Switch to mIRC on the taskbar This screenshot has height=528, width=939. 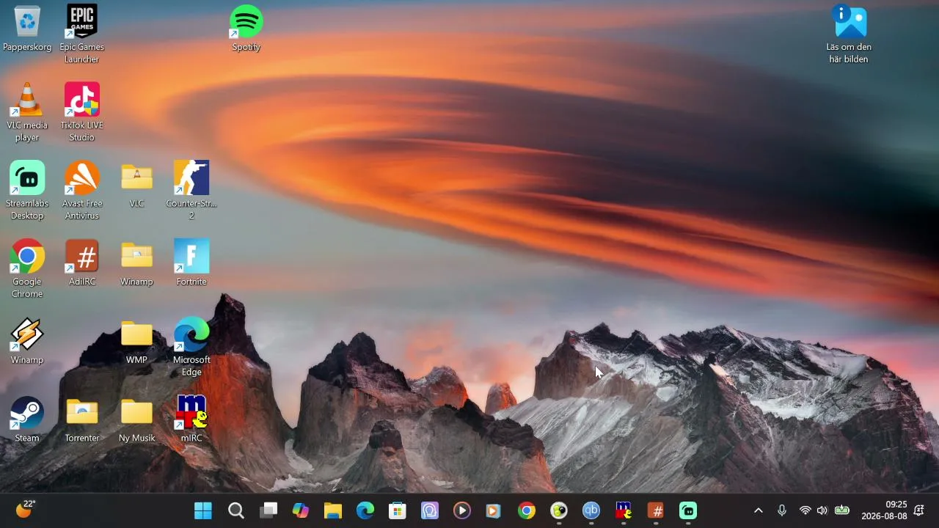pyautogui.click(x=624, y=510)
